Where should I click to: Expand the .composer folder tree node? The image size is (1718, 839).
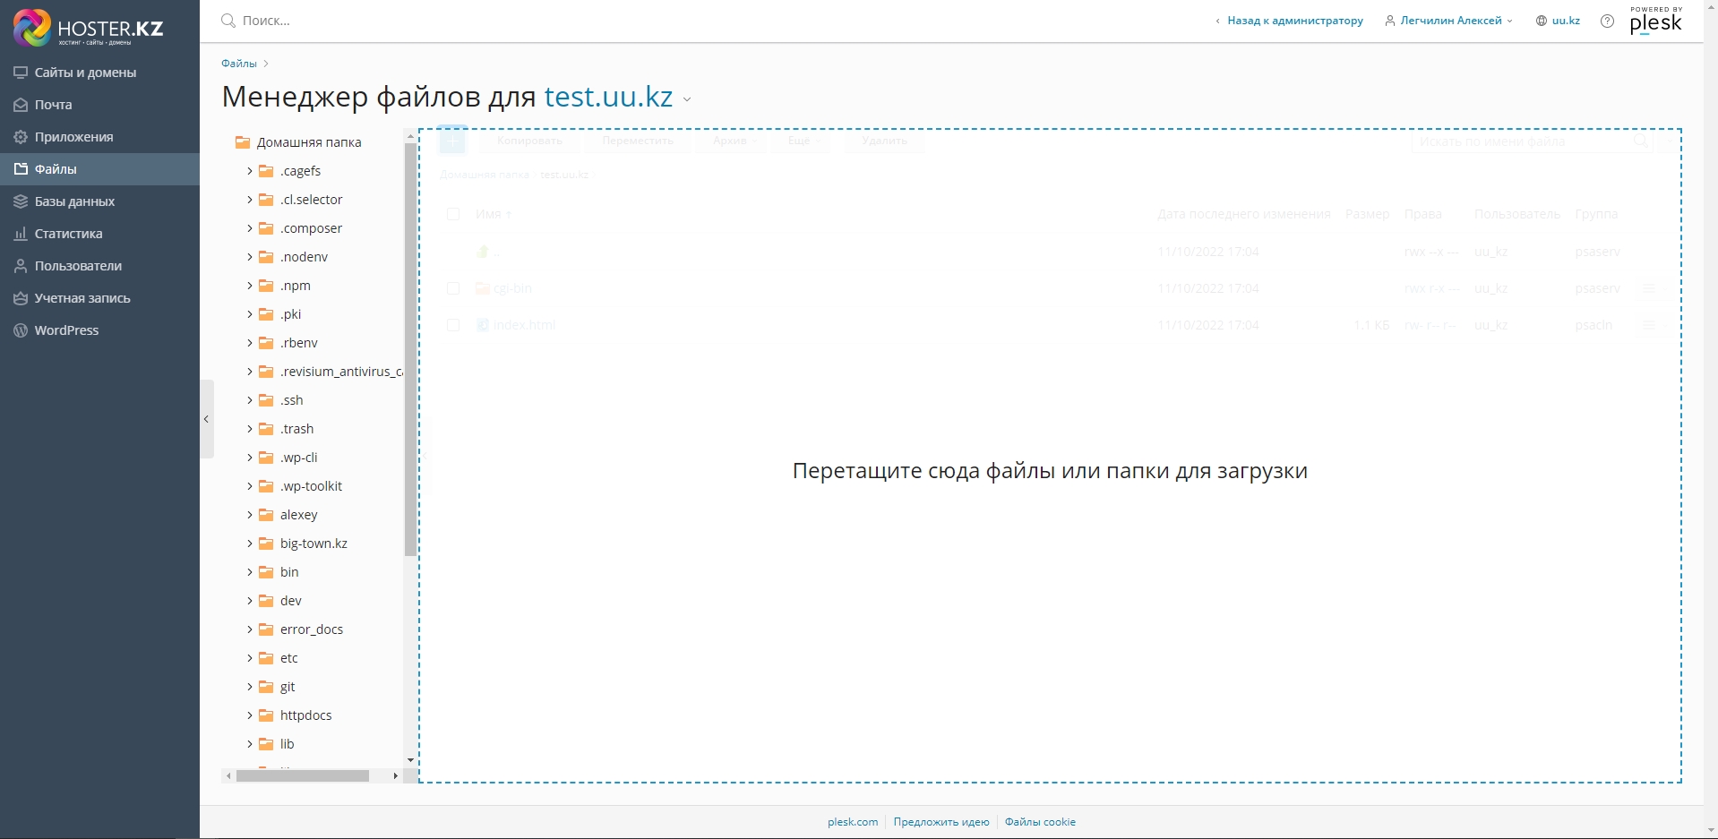point(250,228)
